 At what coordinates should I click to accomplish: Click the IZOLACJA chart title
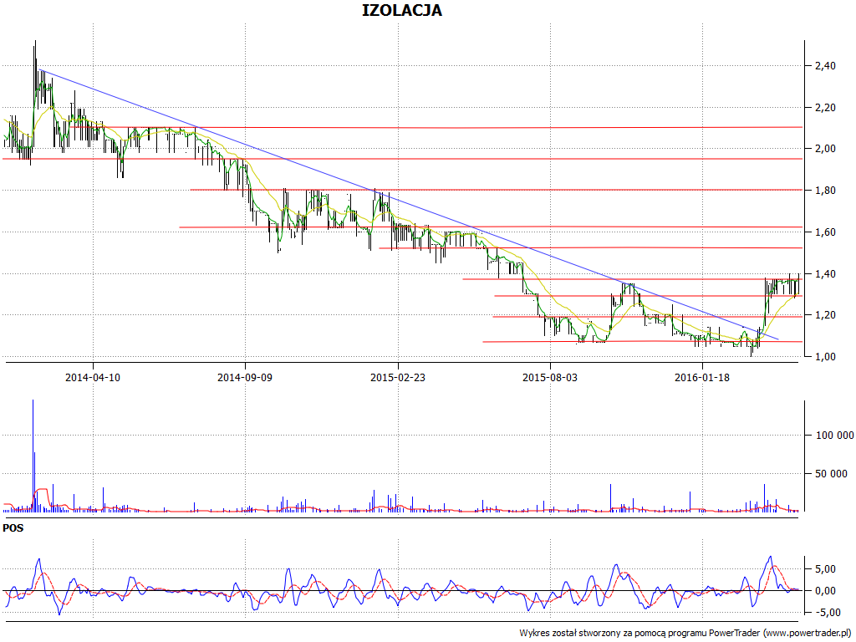coord(402,10)
